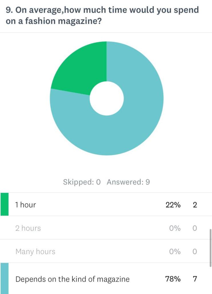Click the green swatch beside 1 hour
This screenshot has width=212, height=294.
coord(4,204)
